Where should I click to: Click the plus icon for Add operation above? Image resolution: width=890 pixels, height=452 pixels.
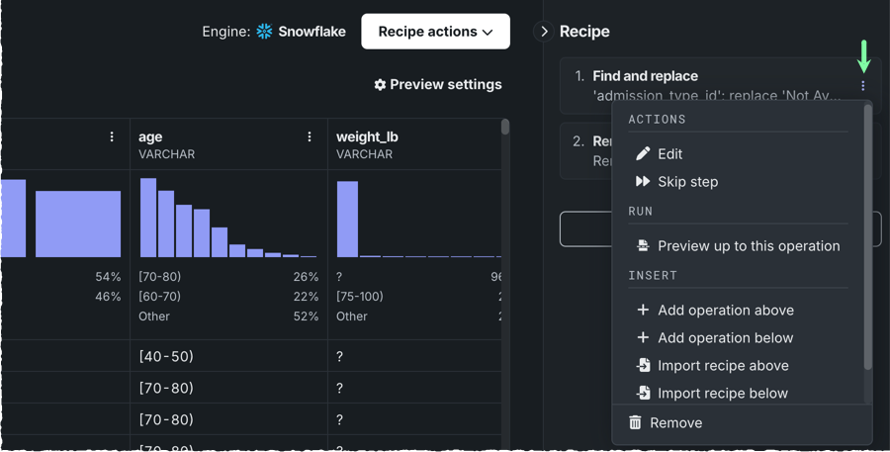tap(643, 310)
